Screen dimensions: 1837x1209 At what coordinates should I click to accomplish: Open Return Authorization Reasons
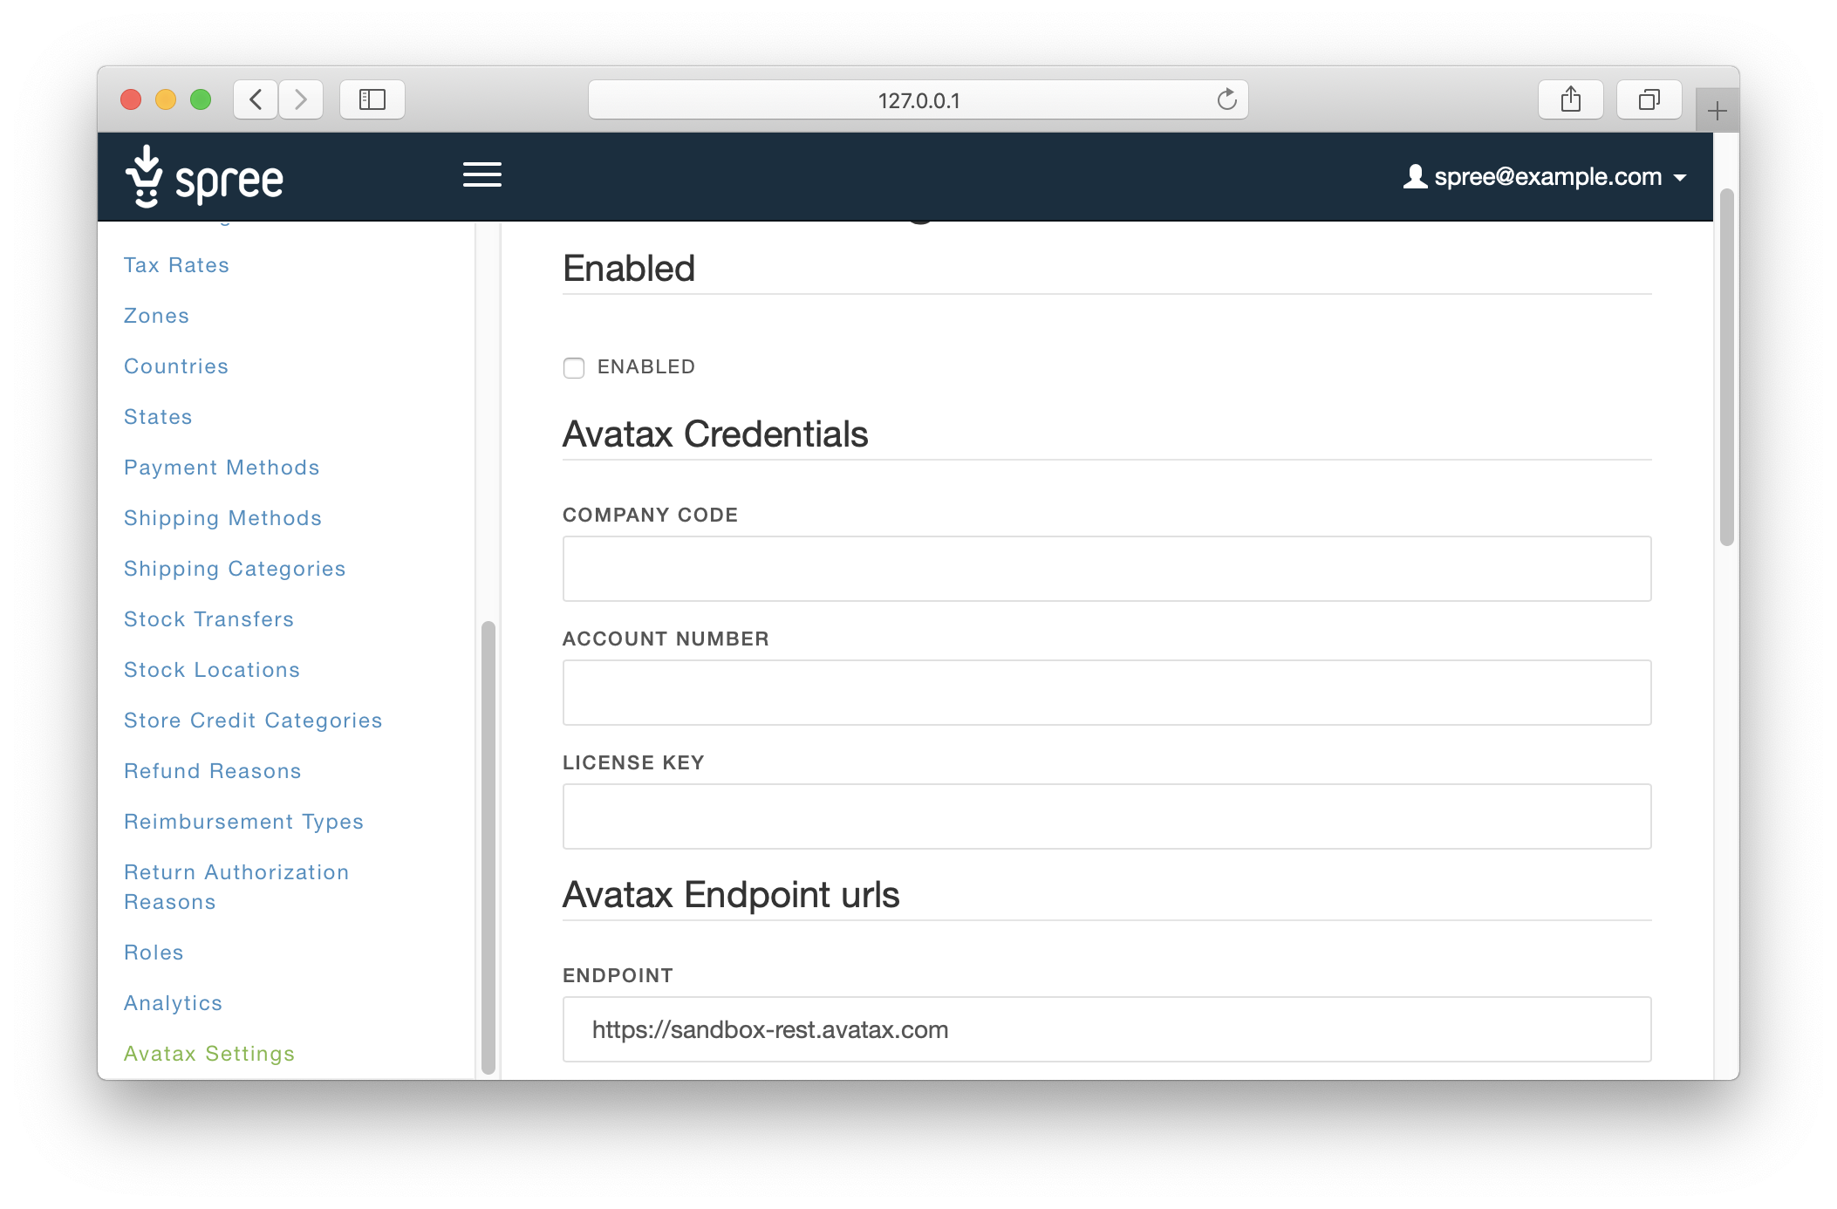click(x=236, y=887)
